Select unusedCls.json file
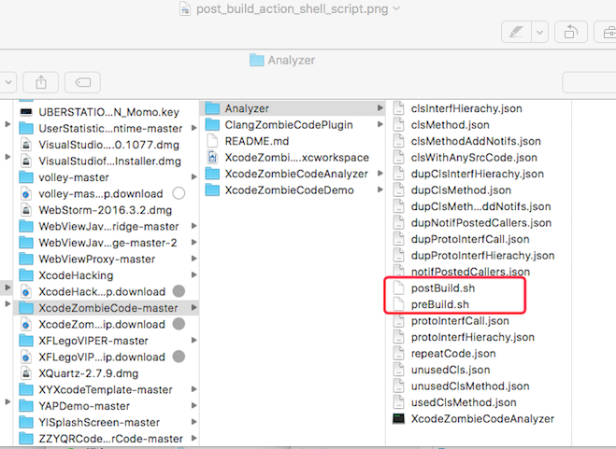Screen dimensions: 616x449 (451, 370)
